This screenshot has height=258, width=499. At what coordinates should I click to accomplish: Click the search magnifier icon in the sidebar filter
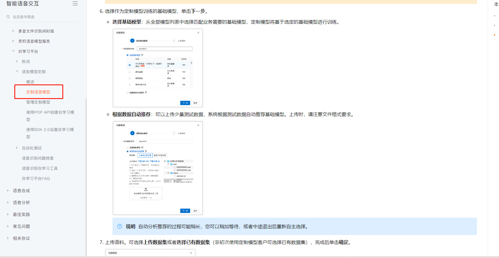pos(8,17)
